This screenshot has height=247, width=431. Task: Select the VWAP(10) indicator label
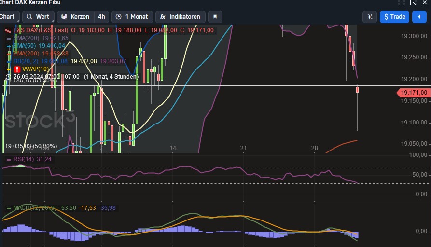pos(35,69)
